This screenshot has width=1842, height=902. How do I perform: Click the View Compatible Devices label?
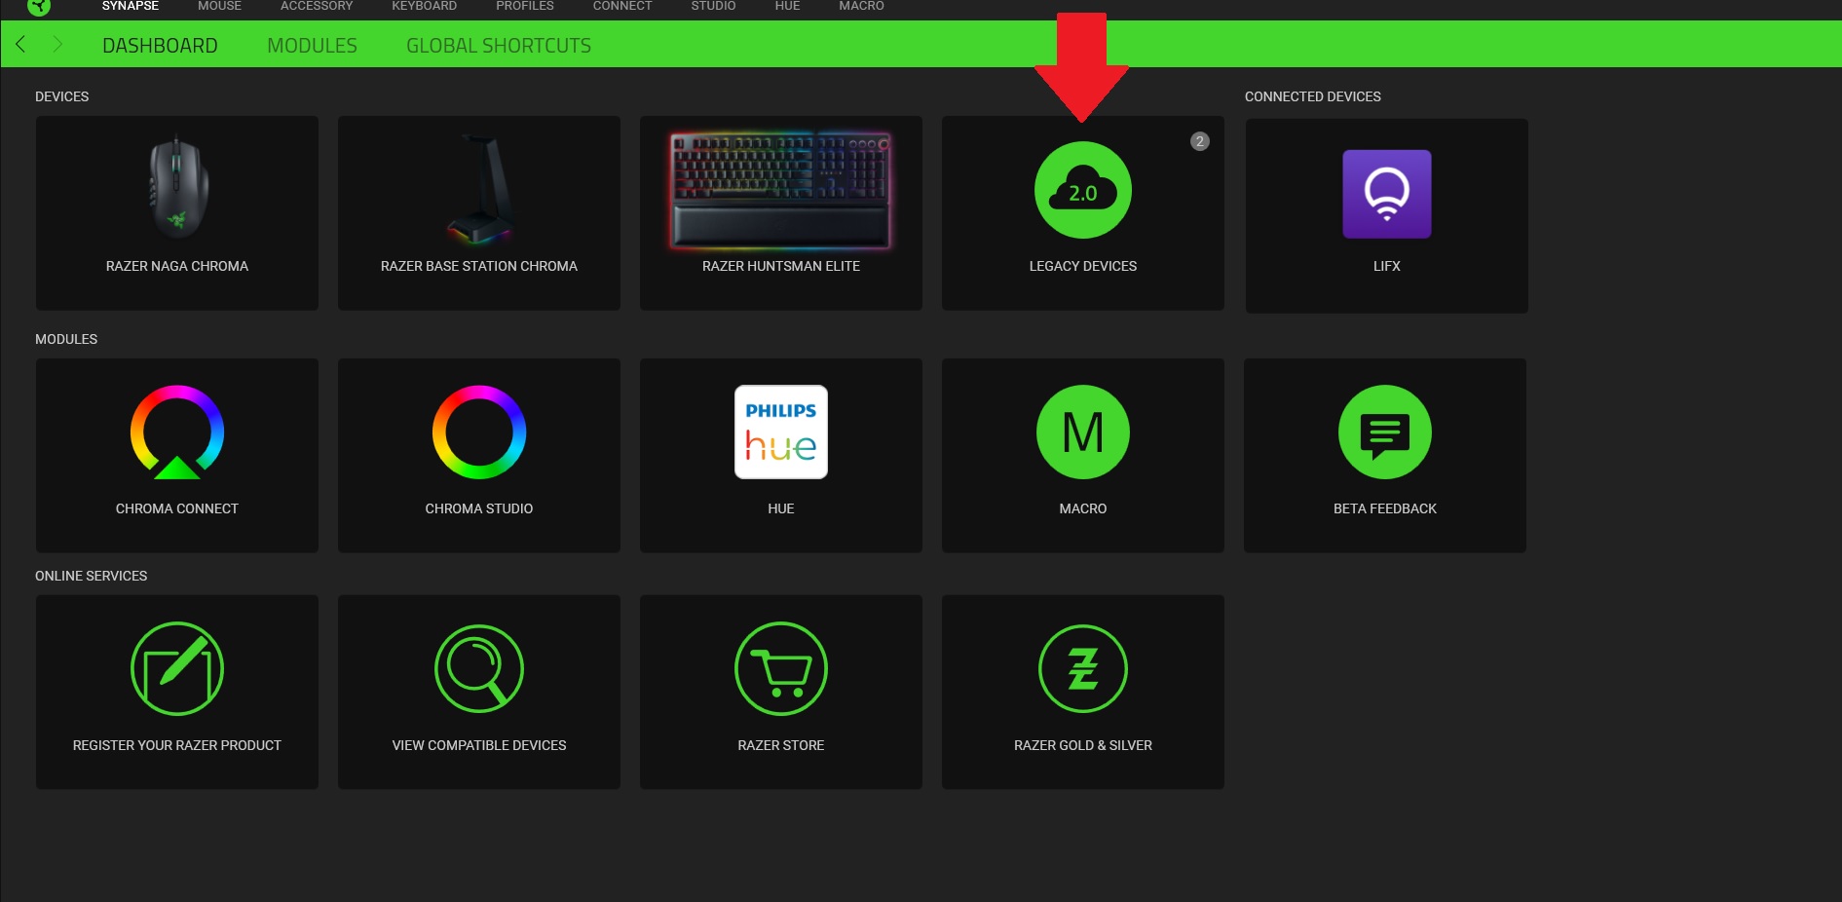point(479,745)
